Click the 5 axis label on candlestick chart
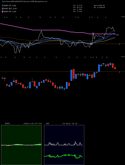This screenshot has height=165, width=125. (x=119, y=72)
